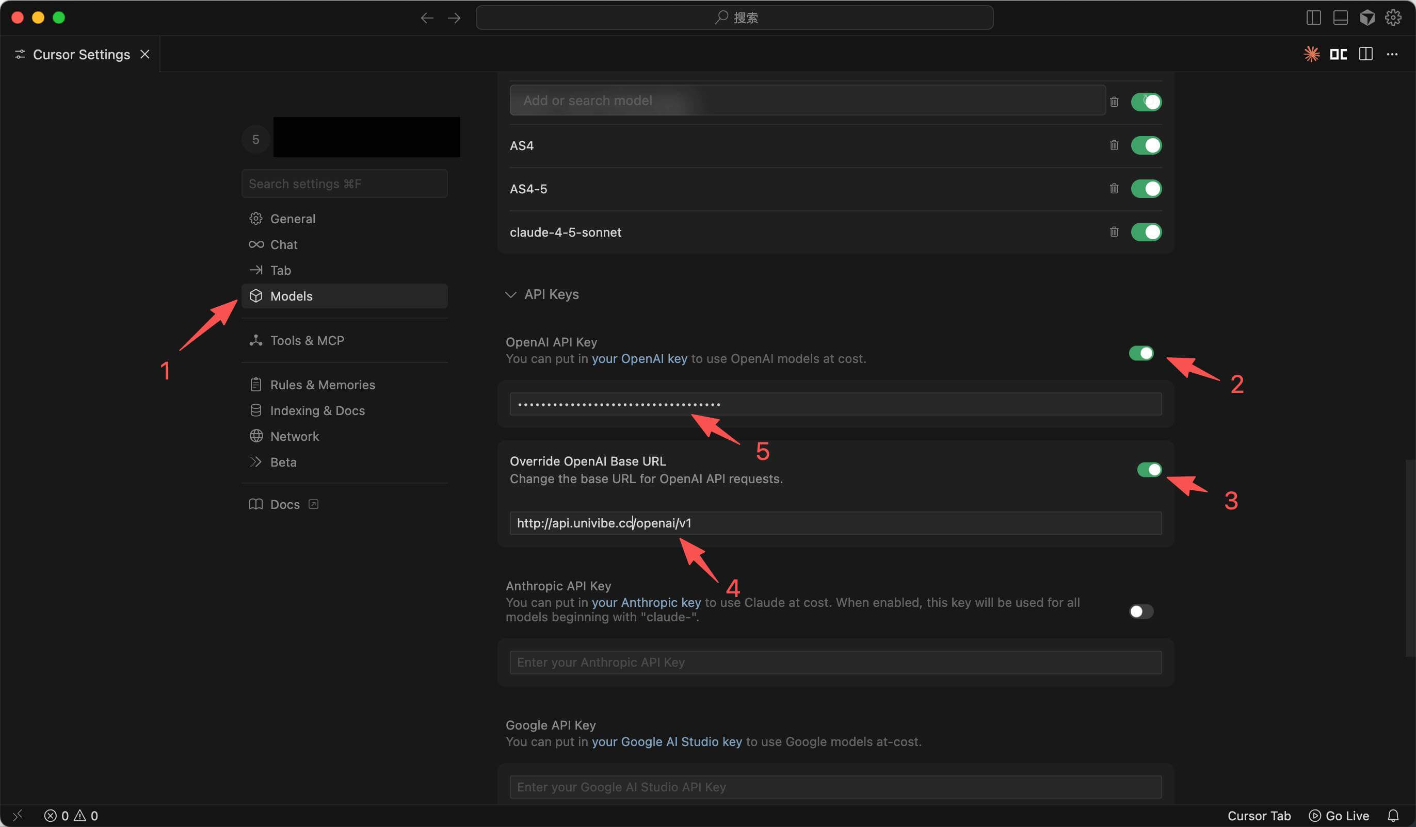
Task: Disable the AS4-5 model toggle
Action: tap(1146, 189)
